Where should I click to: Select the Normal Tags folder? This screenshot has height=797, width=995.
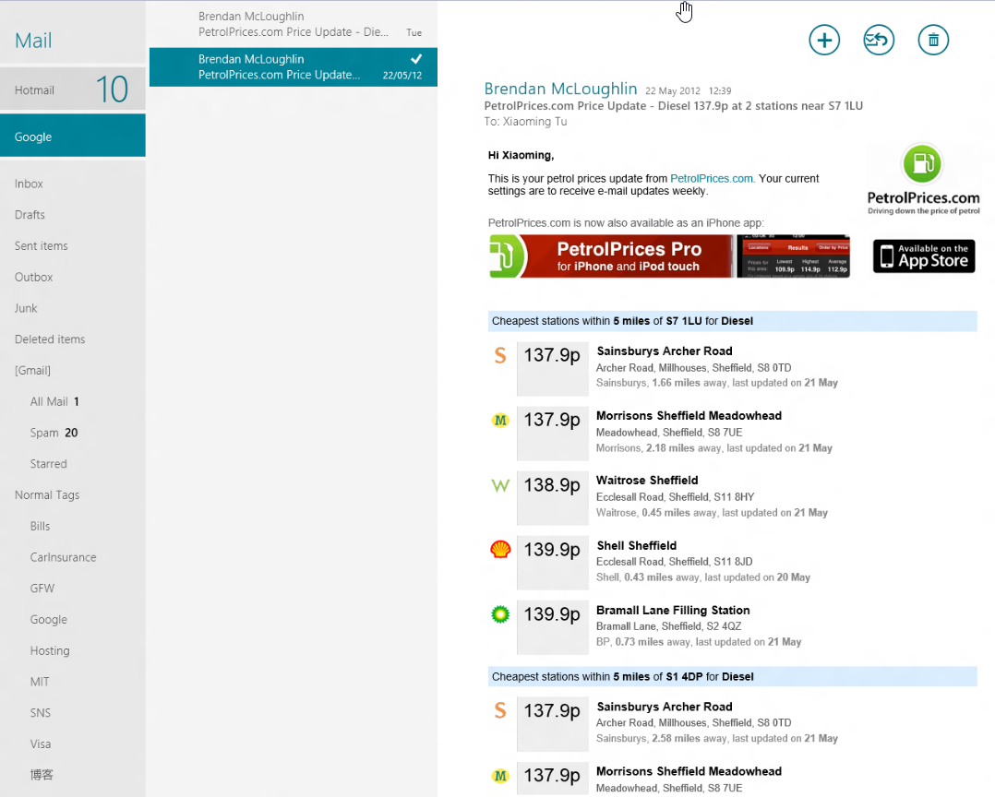click(48, 494)
